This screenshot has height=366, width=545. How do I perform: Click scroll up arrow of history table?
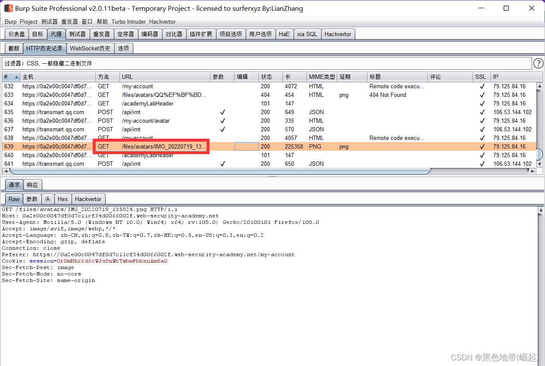[539, 86]
